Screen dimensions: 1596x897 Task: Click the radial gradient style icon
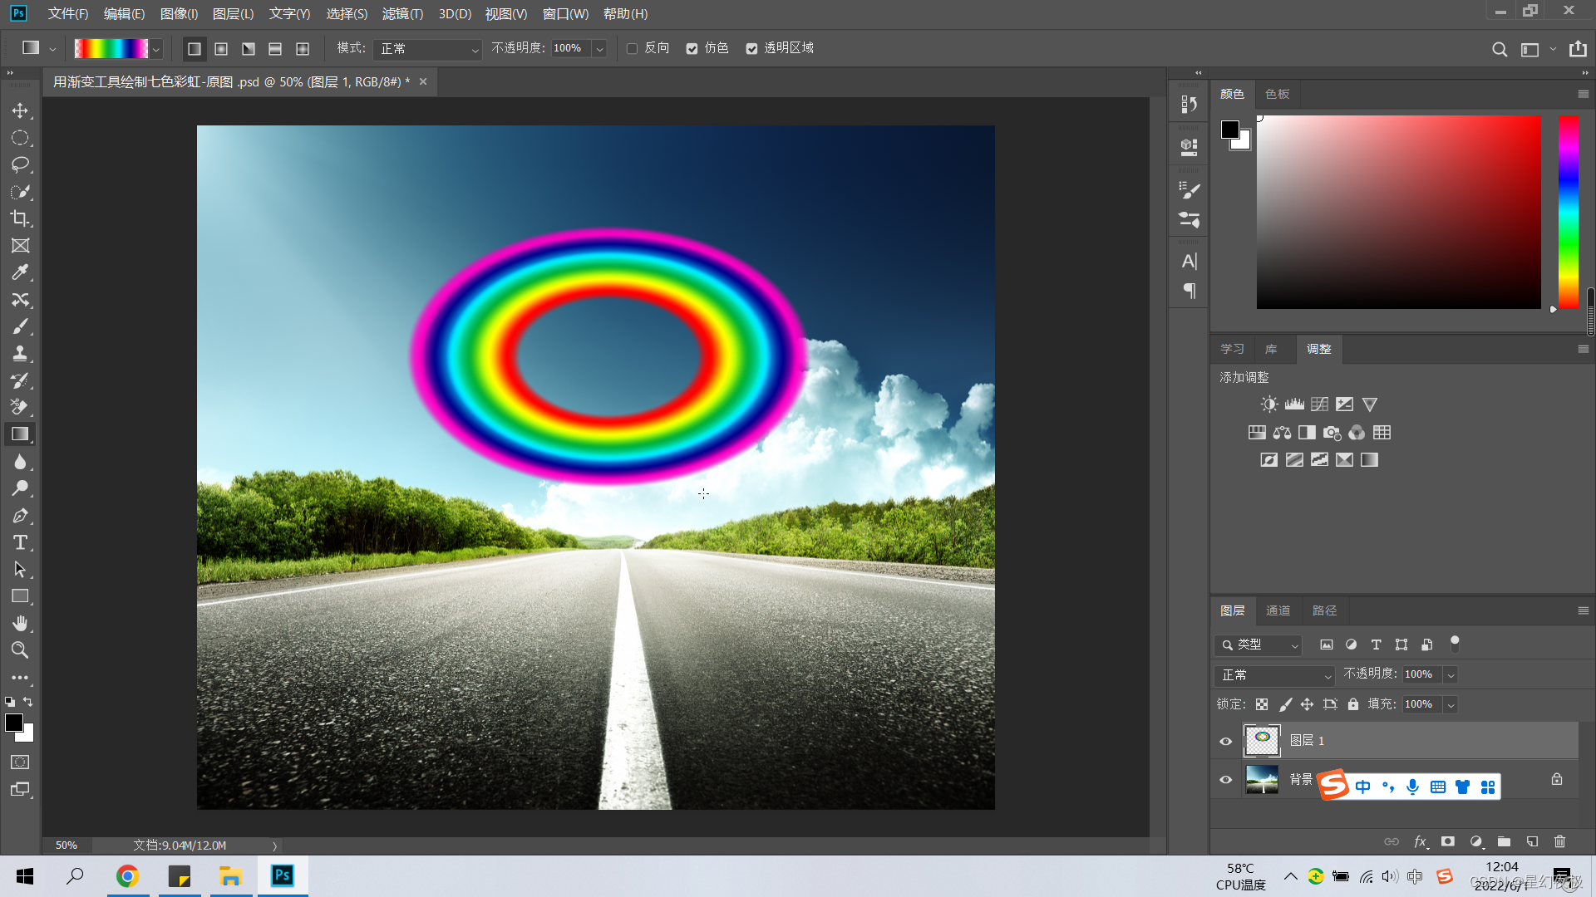221,49
